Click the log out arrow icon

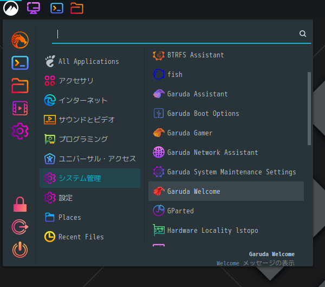click(20, 227)
